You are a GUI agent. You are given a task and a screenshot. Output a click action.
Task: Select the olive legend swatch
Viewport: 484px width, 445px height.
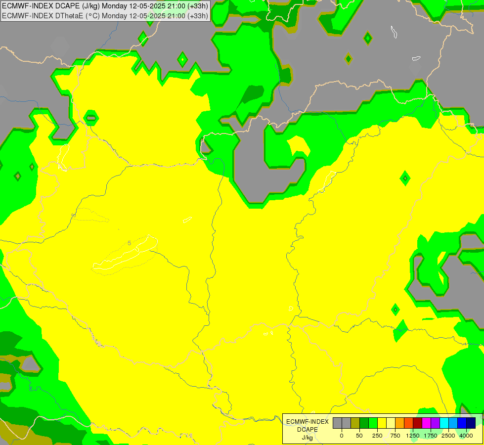(355, 423)
